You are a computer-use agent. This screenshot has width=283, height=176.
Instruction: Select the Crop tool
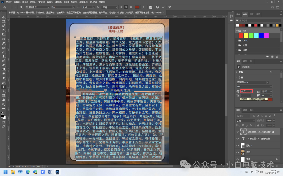pyautogui.click(x=3, y=34)
